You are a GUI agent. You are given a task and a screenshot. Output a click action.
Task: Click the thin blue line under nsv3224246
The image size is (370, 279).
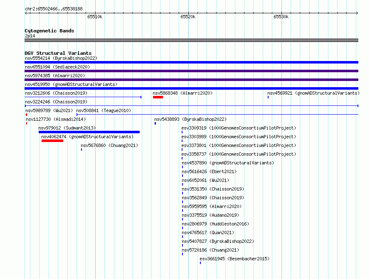[x=191, y=106]
